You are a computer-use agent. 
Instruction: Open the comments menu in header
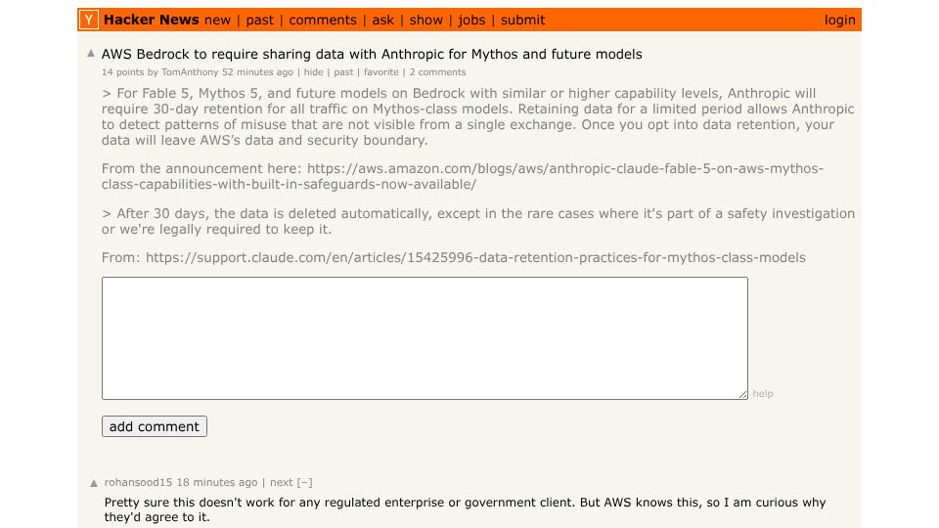pos(322,20)
